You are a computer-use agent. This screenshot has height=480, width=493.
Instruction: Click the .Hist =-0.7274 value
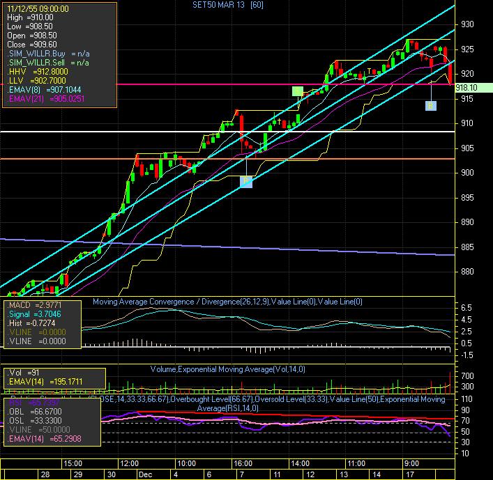coord(31,323)
